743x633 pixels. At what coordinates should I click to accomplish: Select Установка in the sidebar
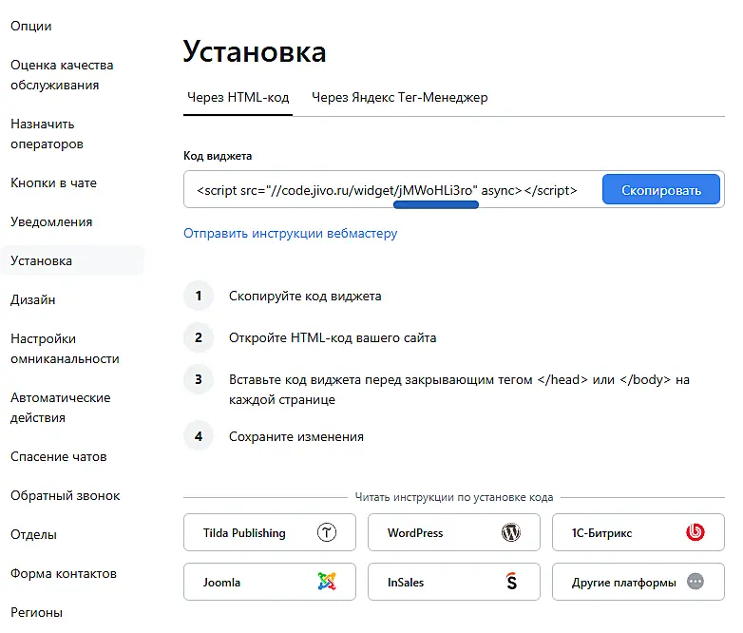coord(72,260)
